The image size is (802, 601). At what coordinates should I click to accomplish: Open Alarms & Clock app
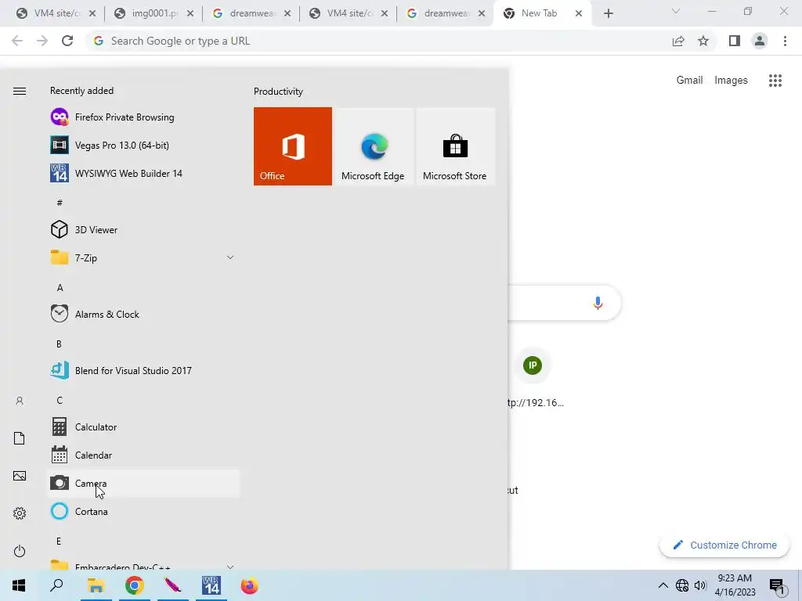143,314
